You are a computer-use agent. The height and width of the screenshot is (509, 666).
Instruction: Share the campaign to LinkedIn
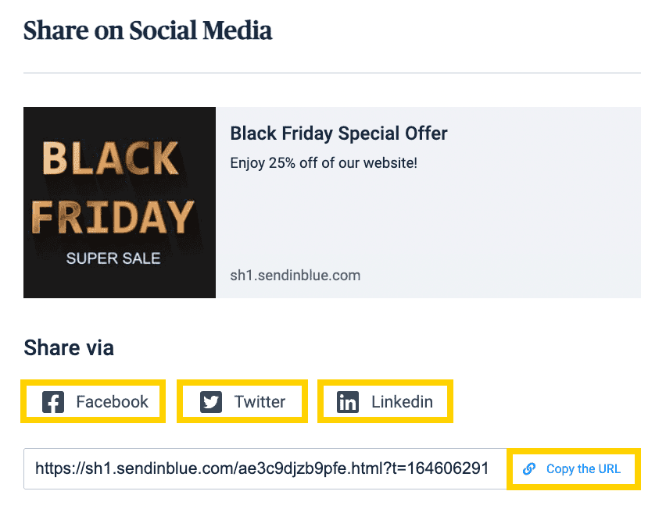click(x=385, y=401)
